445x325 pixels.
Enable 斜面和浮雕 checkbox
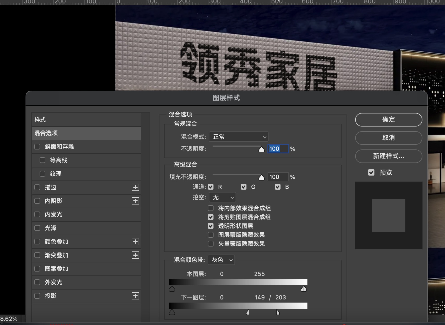(x=37, y=147)
